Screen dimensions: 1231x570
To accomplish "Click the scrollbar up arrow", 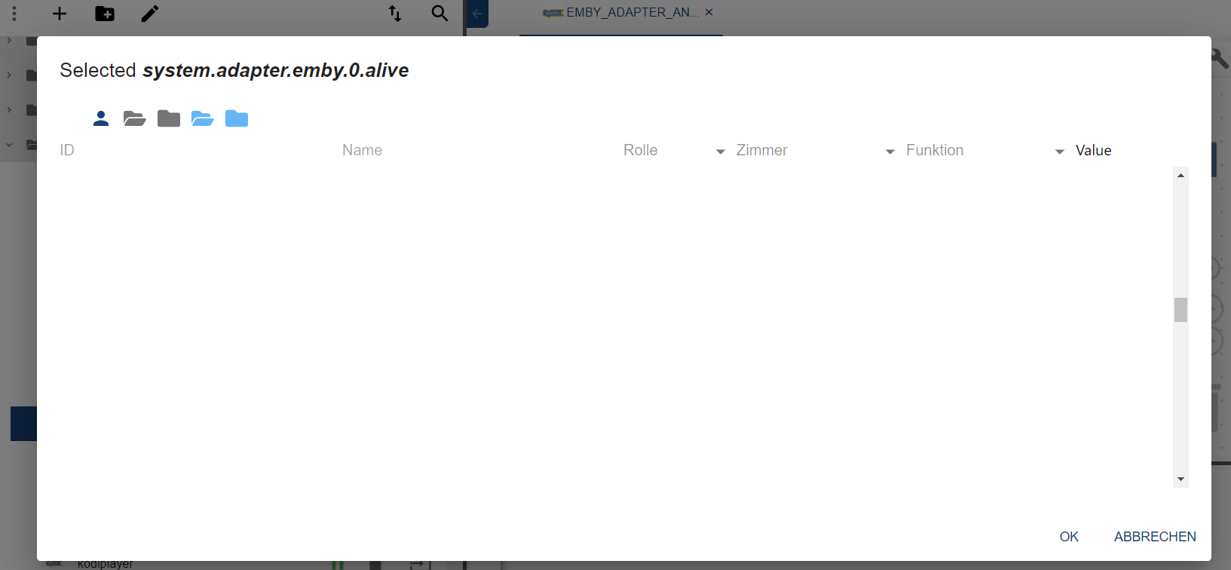I will (1180, 175).
